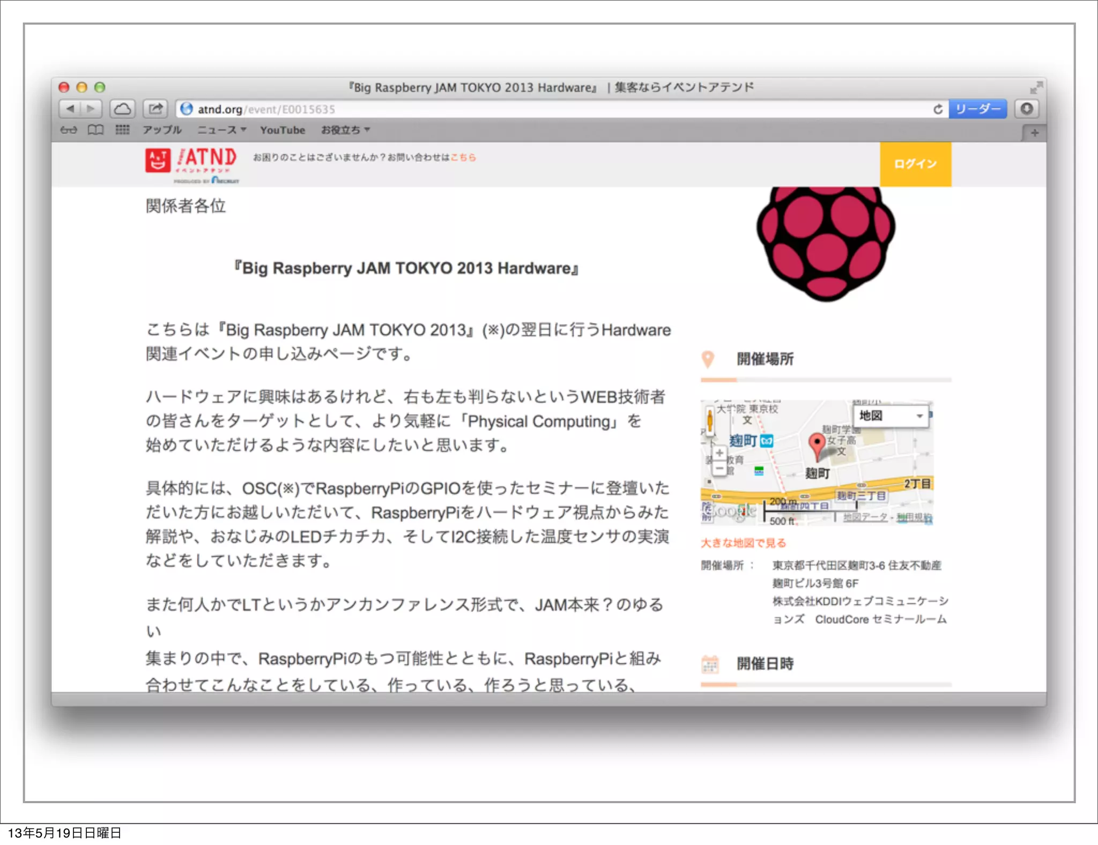
Task: Open the iCloud tabs button
Action: (122, 109)
